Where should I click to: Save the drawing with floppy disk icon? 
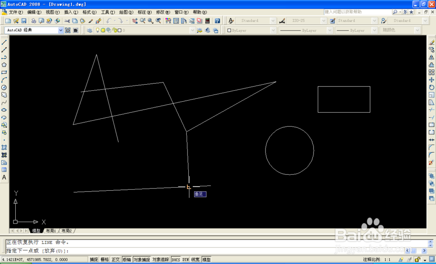pyautogui.click(x=24, y=21)
